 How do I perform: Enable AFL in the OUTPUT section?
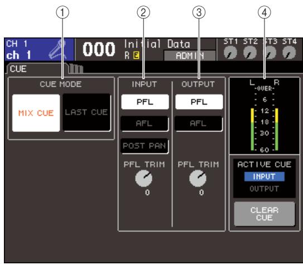click(x=199, y=124)
